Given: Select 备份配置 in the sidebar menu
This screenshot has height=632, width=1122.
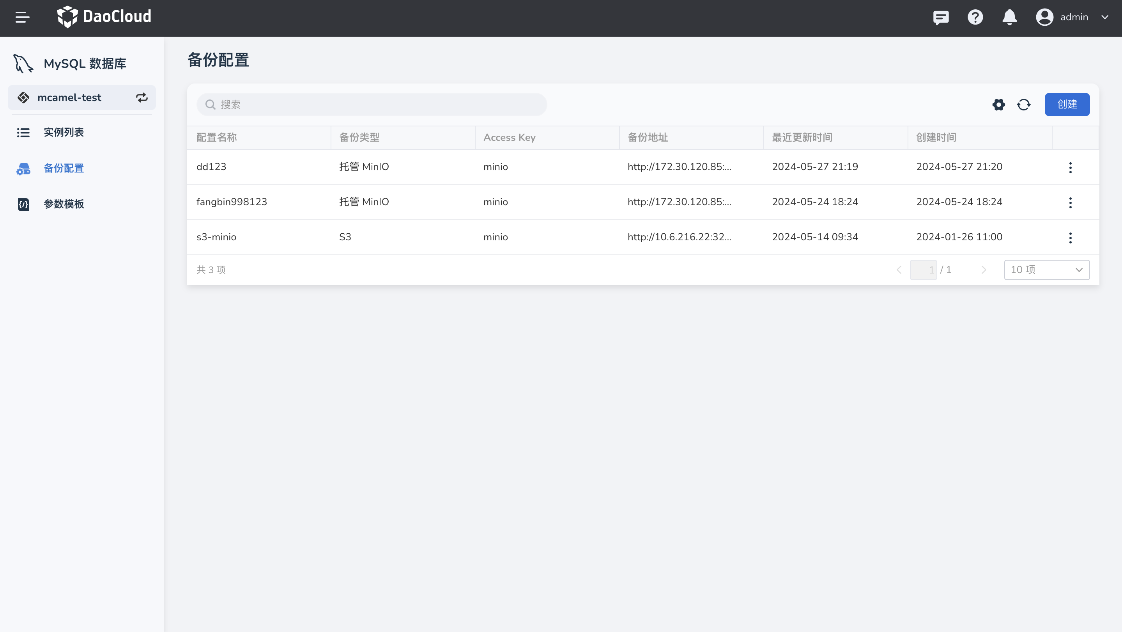Looking at the screenshot, I should point(64,168).
